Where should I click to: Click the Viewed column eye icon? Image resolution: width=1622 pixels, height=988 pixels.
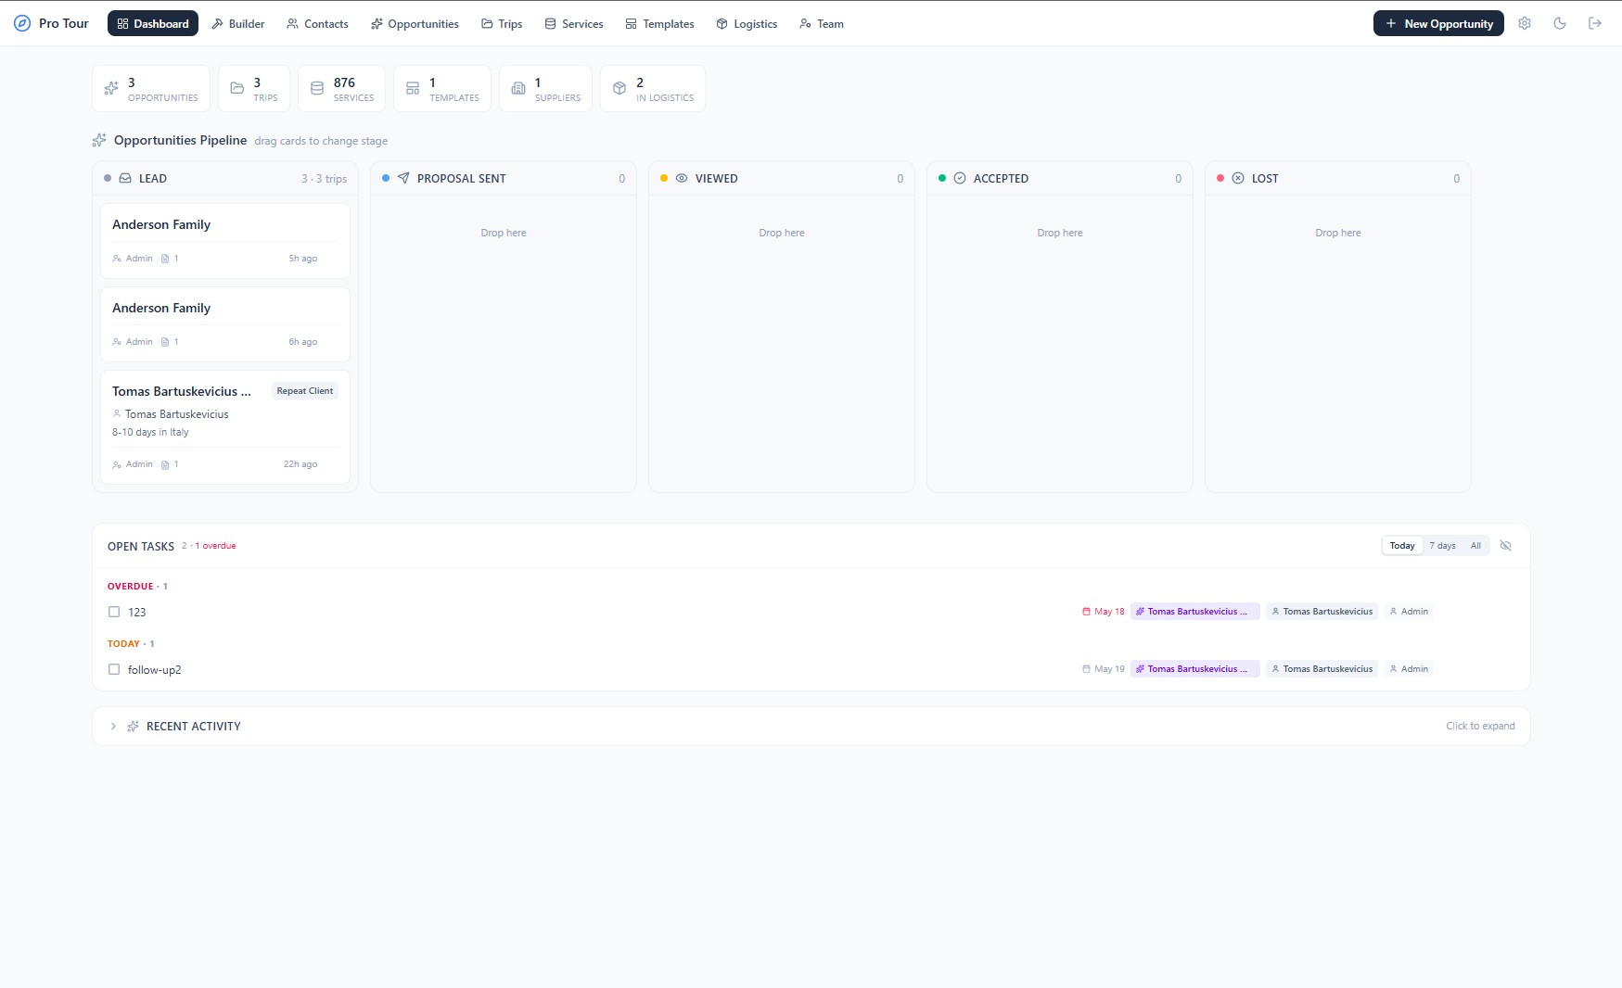point(682,178)
